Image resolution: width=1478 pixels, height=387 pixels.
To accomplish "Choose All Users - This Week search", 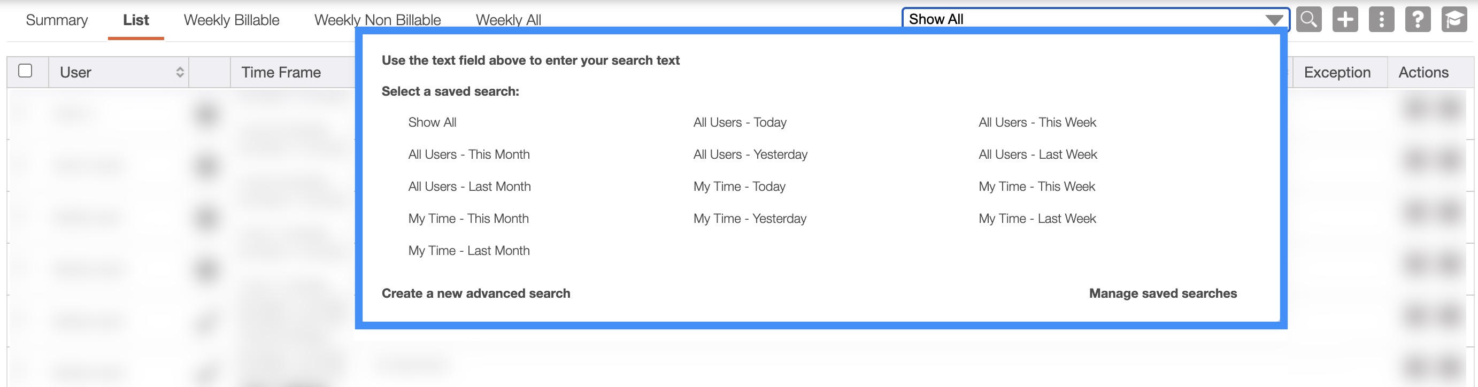I will coord(1037,123).
